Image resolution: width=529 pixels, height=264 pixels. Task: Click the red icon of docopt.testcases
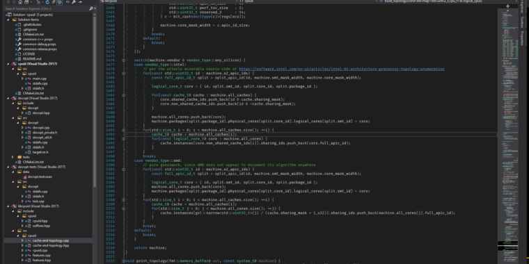coord(24,176)
